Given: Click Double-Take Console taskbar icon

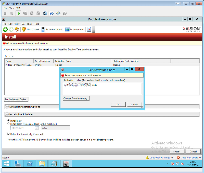Looking at the screenshot, I should [66, 164].
